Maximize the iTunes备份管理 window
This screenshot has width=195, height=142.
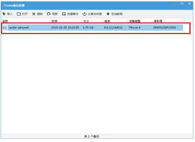pos(182,4)
